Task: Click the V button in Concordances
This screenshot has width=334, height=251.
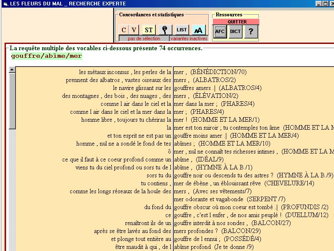Action: point(134,30)
